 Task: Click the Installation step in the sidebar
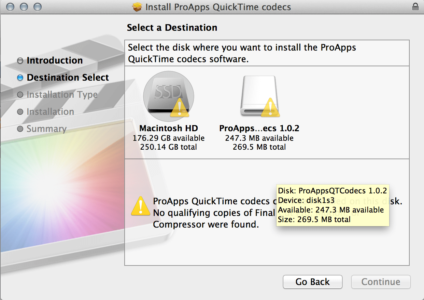click(x=50, y=112)
